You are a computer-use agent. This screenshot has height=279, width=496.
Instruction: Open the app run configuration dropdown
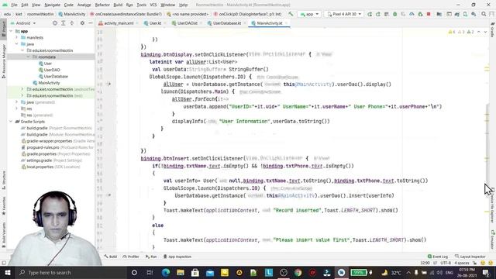(x=310, y=14)
